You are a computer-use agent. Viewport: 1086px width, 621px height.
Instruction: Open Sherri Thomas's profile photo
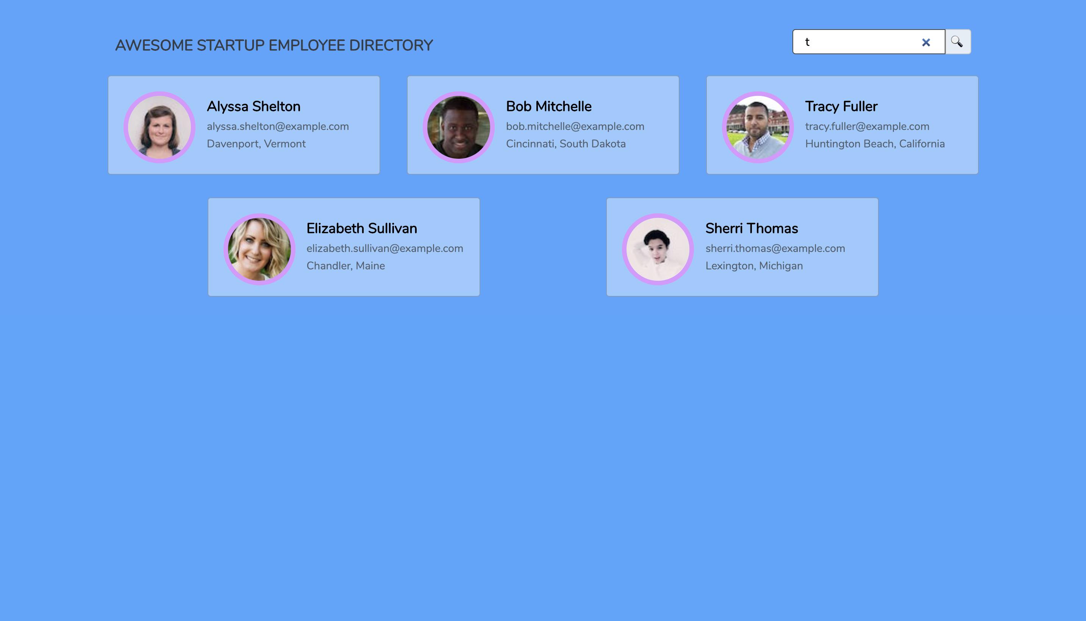[x=658, y=249]
